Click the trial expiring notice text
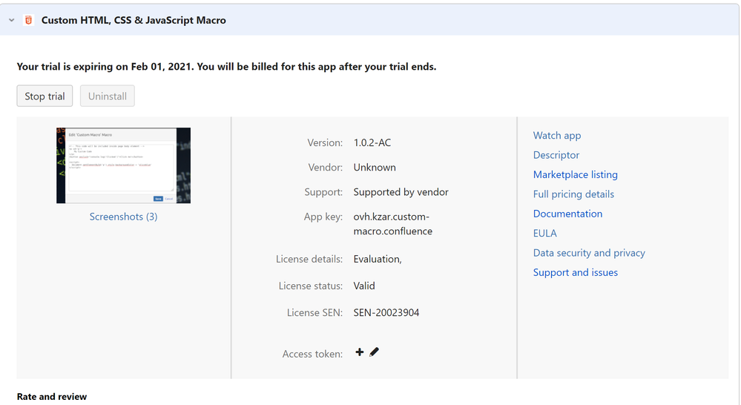Viewport: 741px width, 405px height. click(226, 67)
